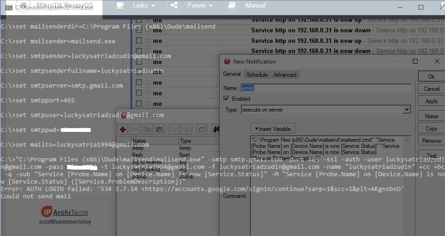Screen dimensions: 445x236
Task: Click the checkmark Enable icon in toolbar
Action: 174,130
